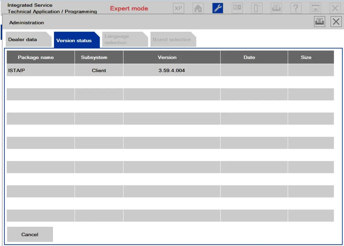The image size is (344, 246).
Task: Select the Client subsystem cell
Action: tap(99, 70)
